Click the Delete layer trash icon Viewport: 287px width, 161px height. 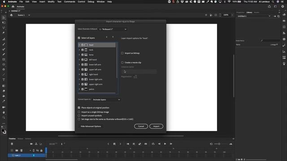click(22, 150)
